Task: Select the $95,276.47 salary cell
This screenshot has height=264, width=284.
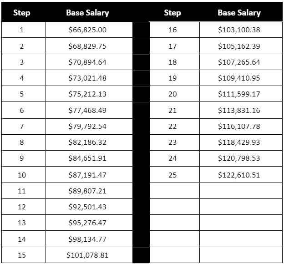Action: pyautogui.click(x=87, y=223)
